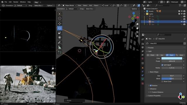Toggle pin icon in properties header
This screenshot has height=105, width=187.
click(185, 39)
